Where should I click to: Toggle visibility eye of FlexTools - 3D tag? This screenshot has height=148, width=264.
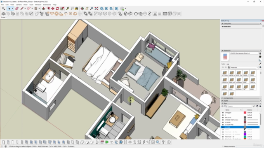click(223, 137)
